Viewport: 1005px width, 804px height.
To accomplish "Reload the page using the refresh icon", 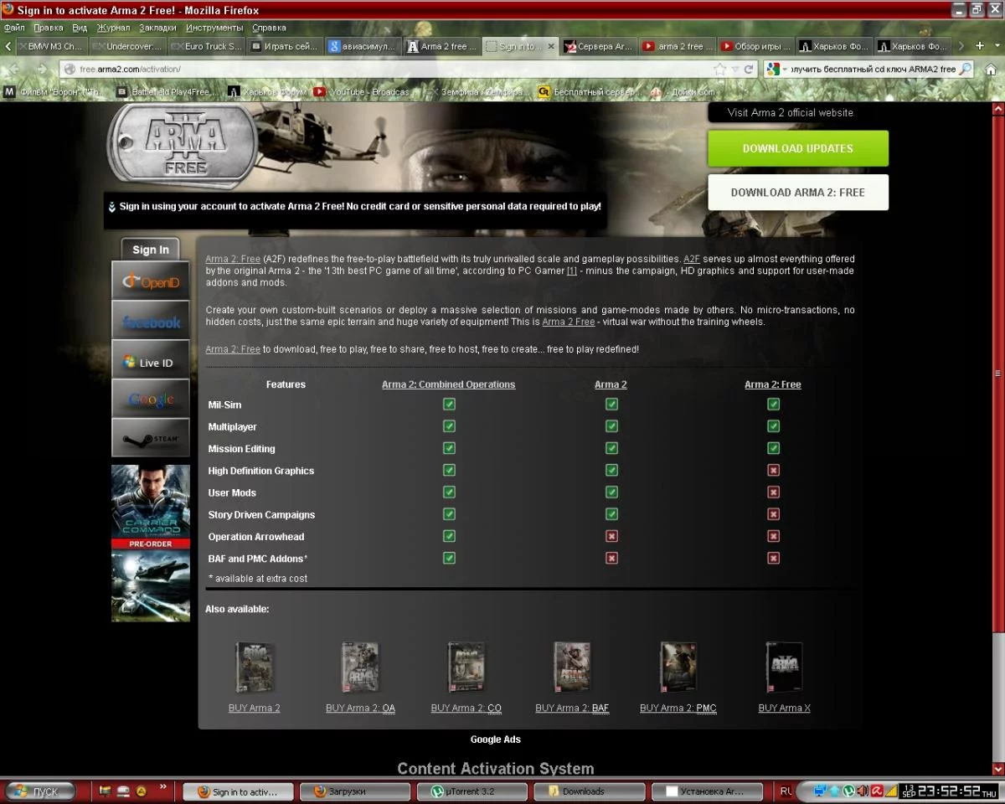I will [748, 70].
